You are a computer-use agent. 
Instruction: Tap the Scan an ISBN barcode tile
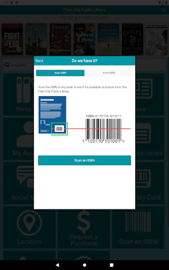coord(138,227)
